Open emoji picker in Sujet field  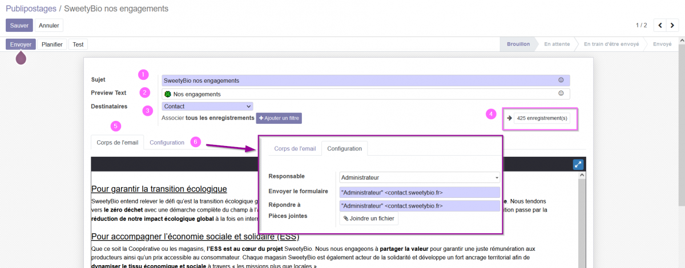tap(561, 80)
